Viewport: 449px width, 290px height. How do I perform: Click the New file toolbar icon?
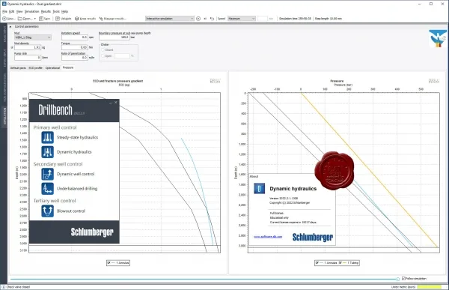4,19
